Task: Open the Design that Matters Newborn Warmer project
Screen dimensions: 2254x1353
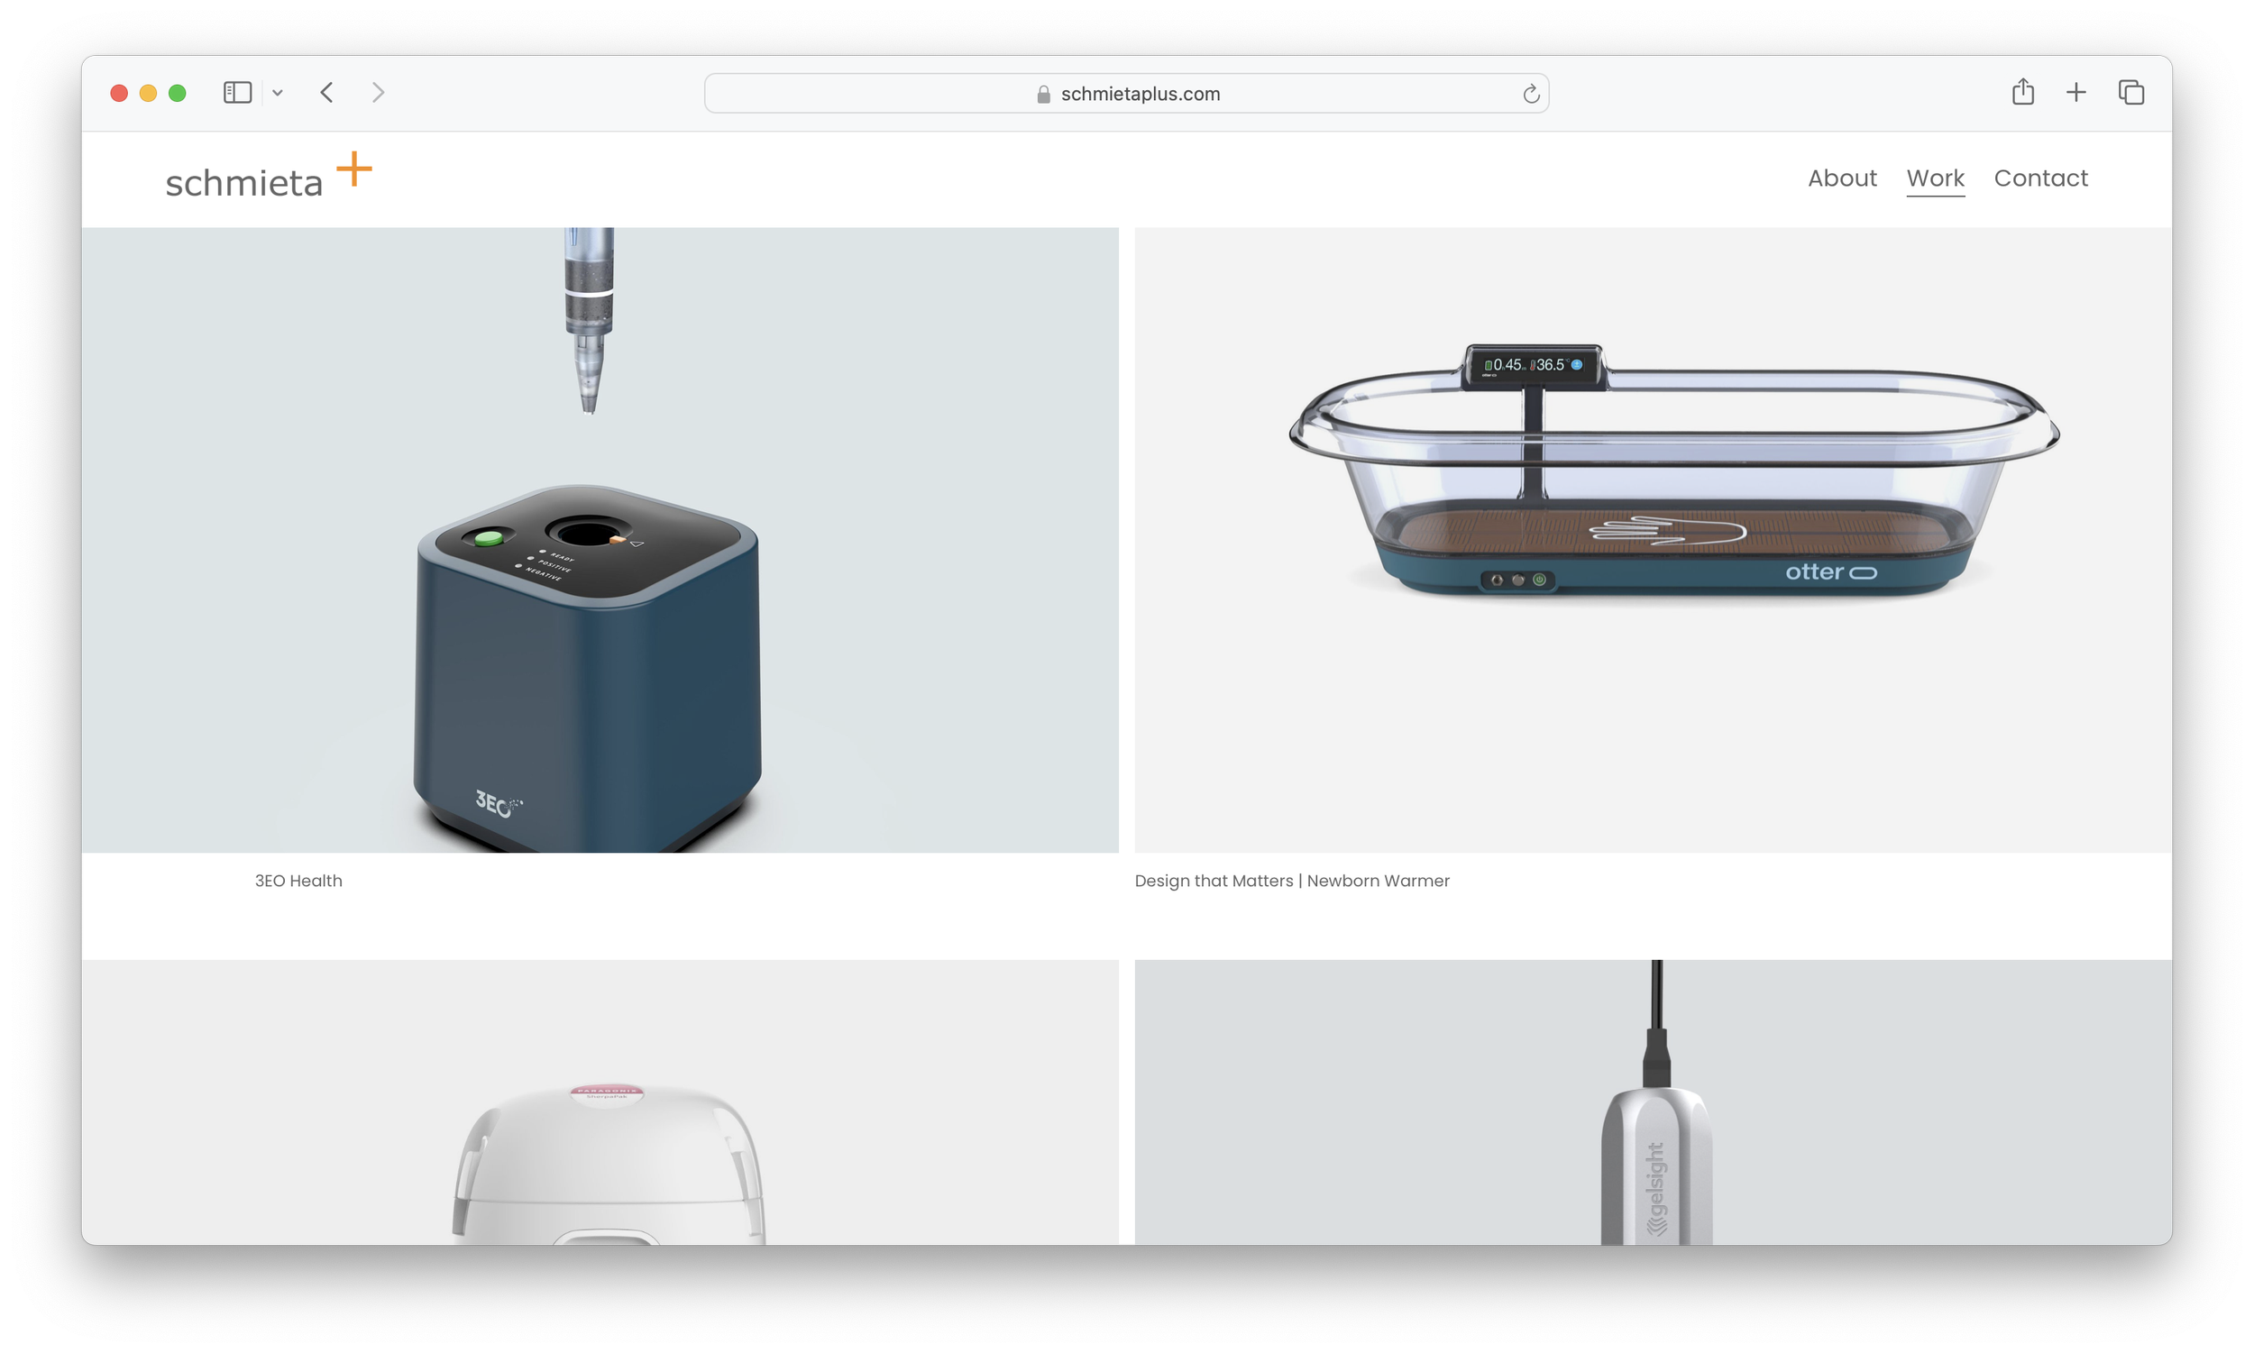Action: click(1291, 881)
